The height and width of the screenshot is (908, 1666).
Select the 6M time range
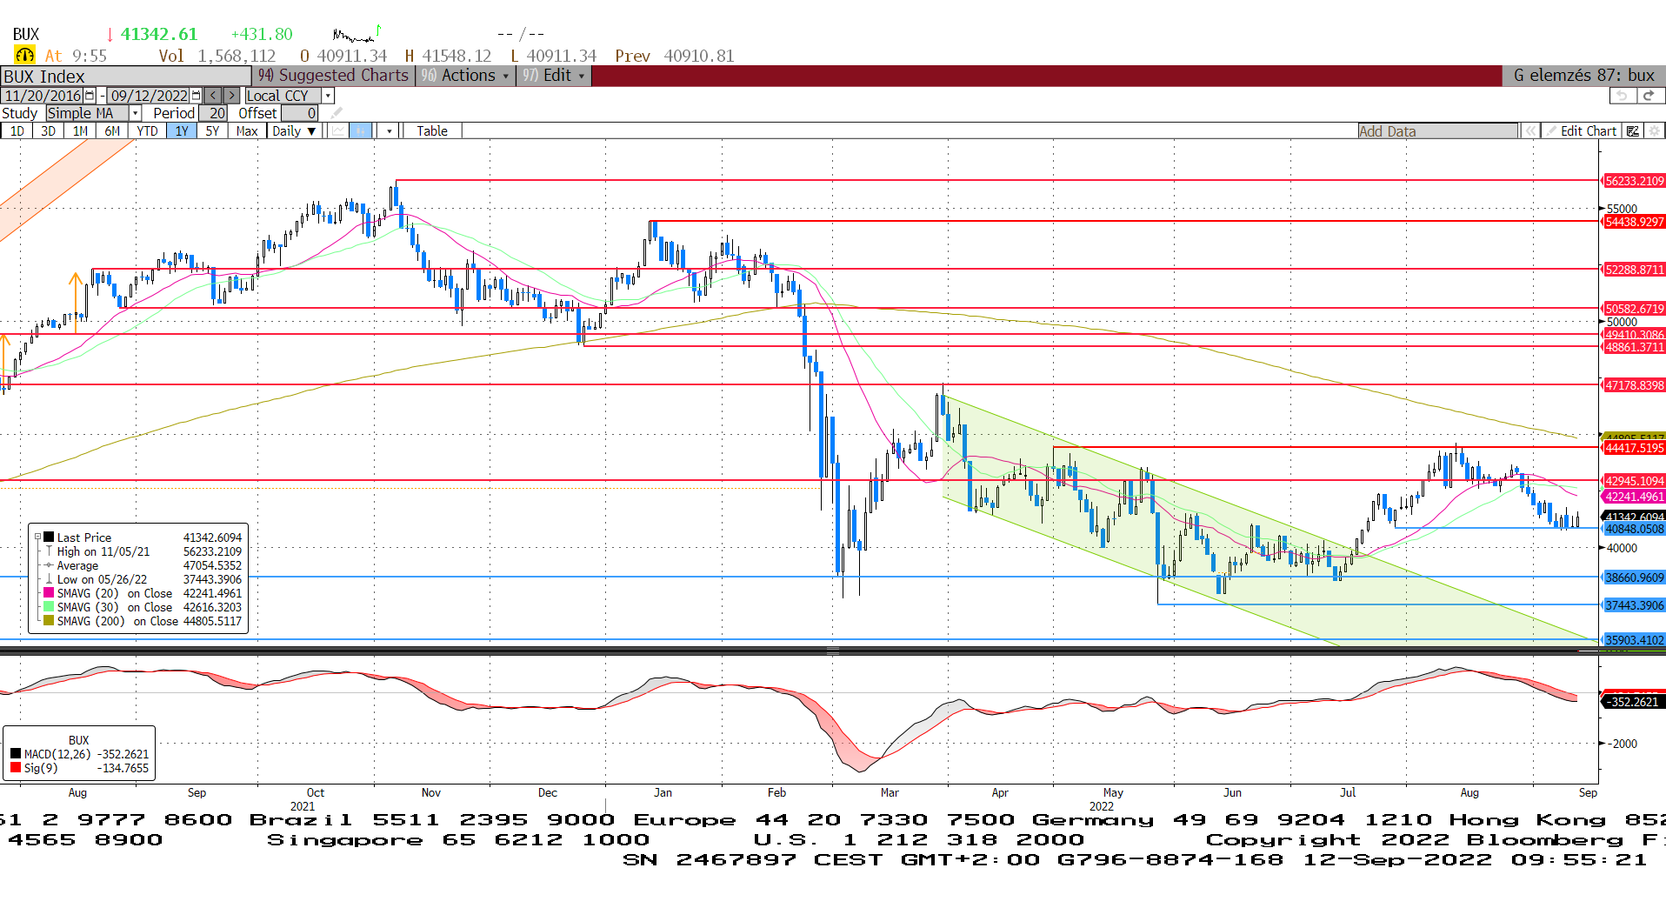click(112, 130)
